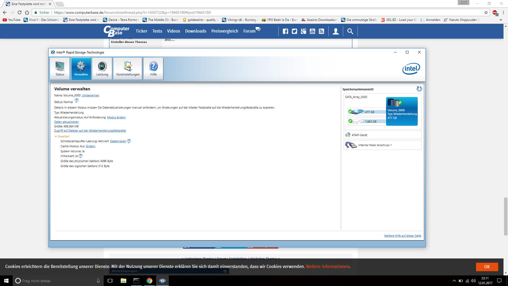
Task: Open the Leistung performance section
Action: click(x=102, y=69)
